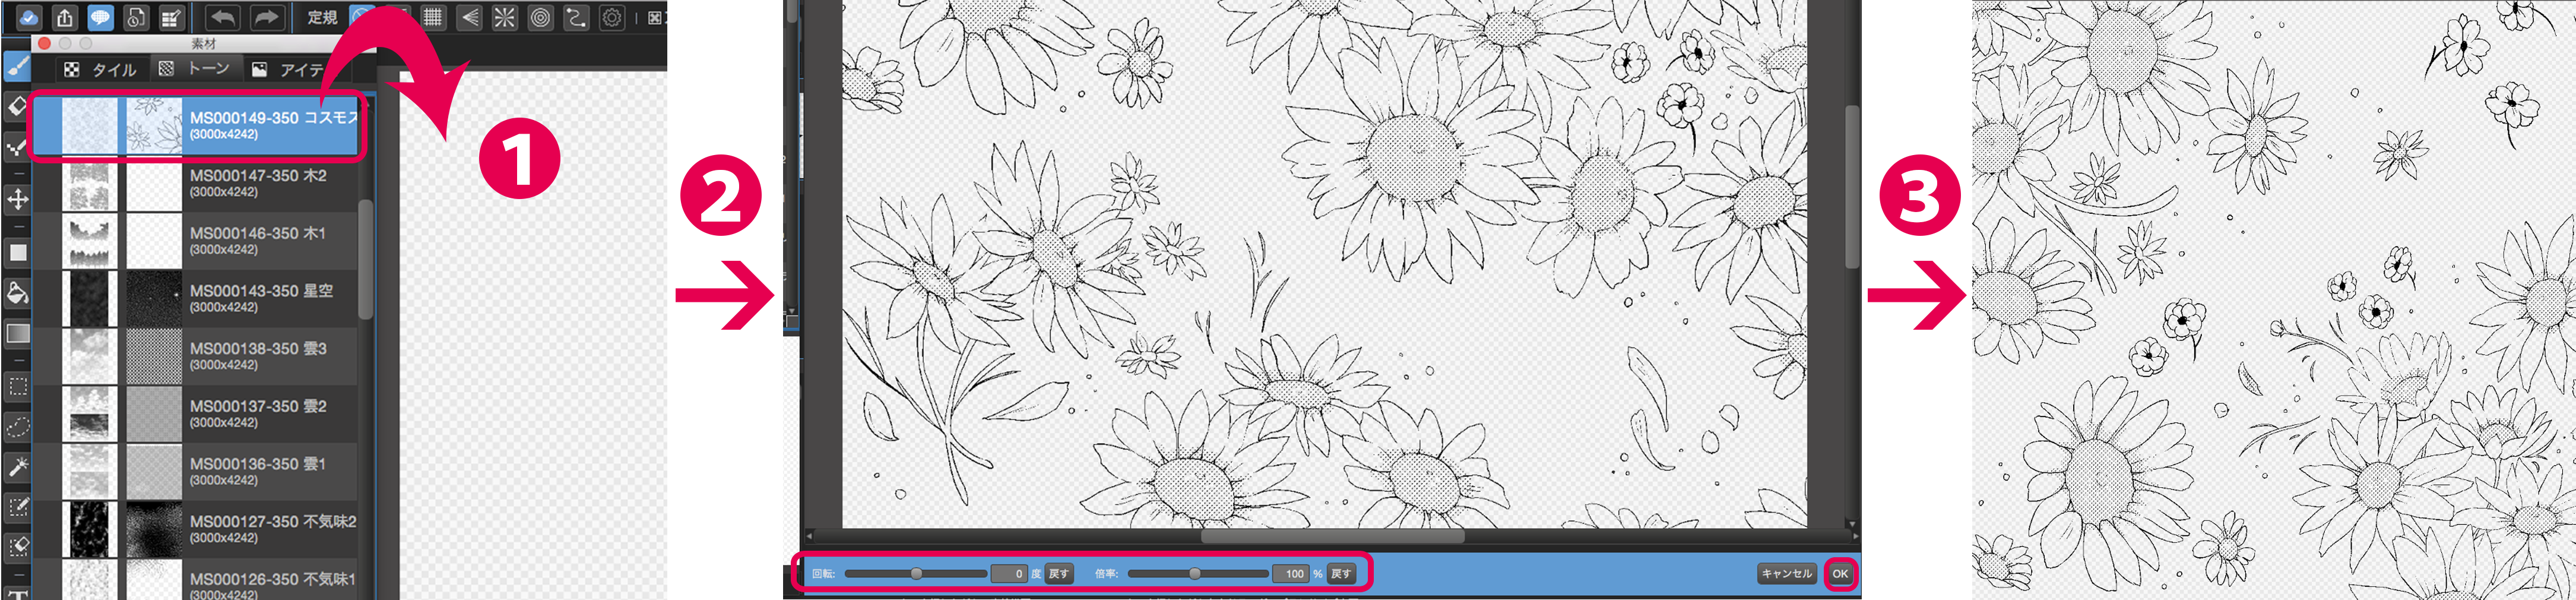Image resolution: width=2576 pixels, height=600 pixels.
Task: Select the Lasso selection tool
Action: tap(17, 427)
